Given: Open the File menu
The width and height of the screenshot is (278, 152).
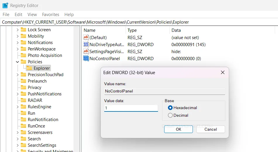Looking at the screenshot, I should (x=6, y=15).
